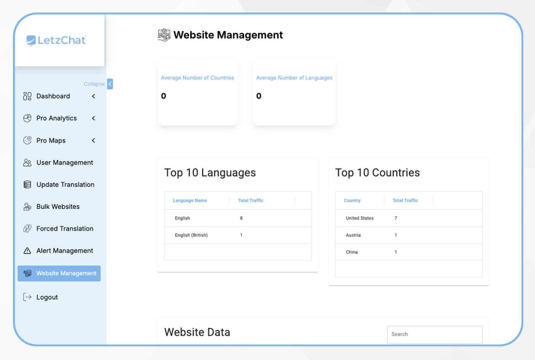The image size is (535, 360).
Task: Open the Update Translation menu entry
Action: click(65, 184)
